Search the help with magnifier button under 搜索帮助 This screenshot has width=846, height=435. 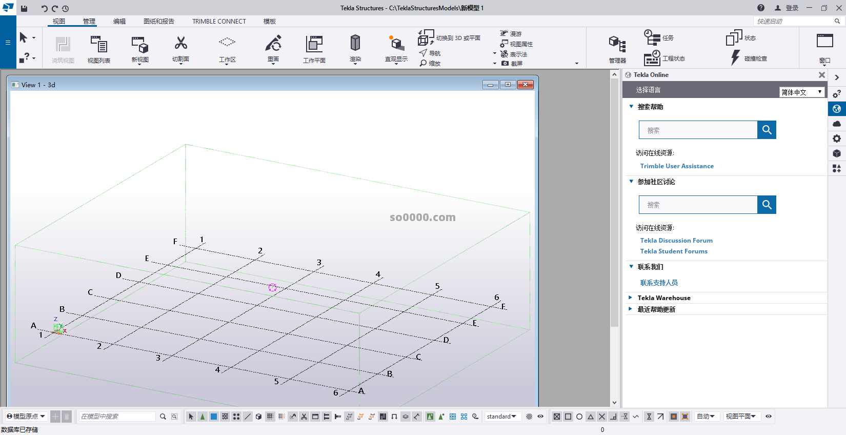(x=767, y=130)
